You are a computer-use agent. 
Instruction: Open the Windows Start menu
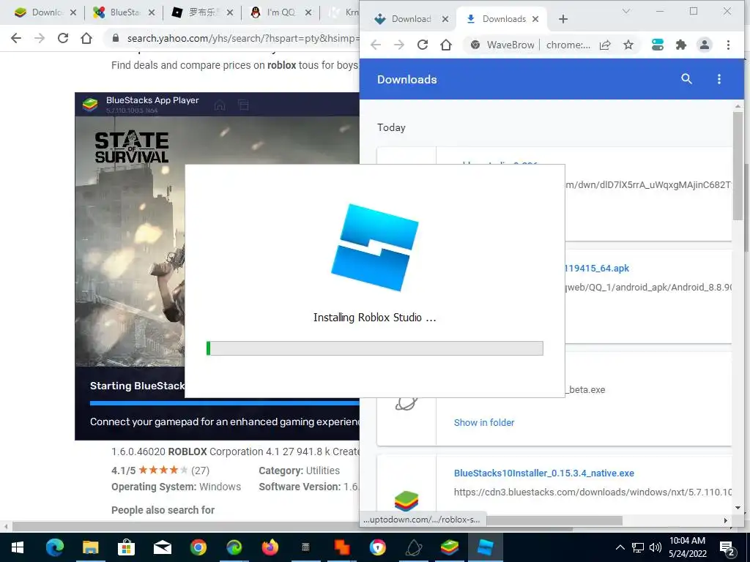(18, 547)
